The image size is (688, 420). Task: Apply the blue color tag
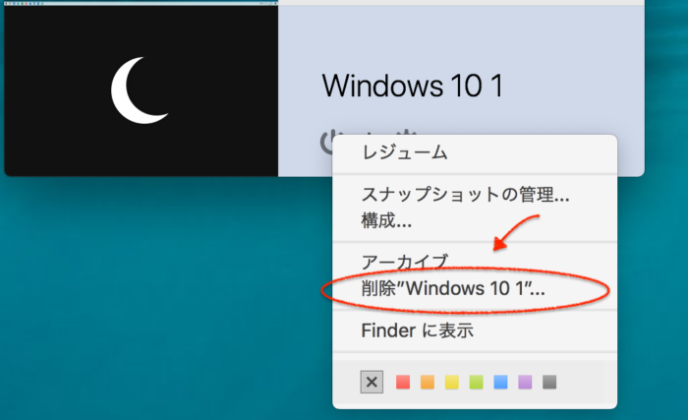500,382
